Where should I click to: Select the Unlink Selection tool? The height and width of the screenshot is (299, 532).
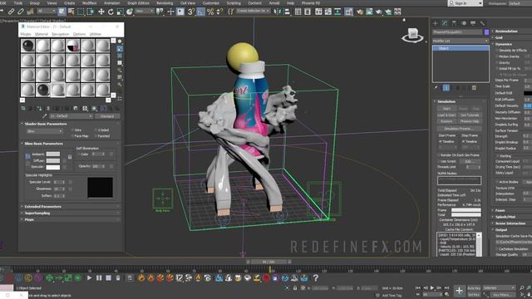click(21, 12)
